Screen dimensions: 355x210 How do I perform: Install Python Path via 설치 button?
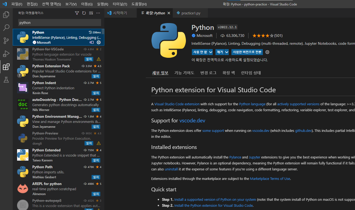click(96, 177)
